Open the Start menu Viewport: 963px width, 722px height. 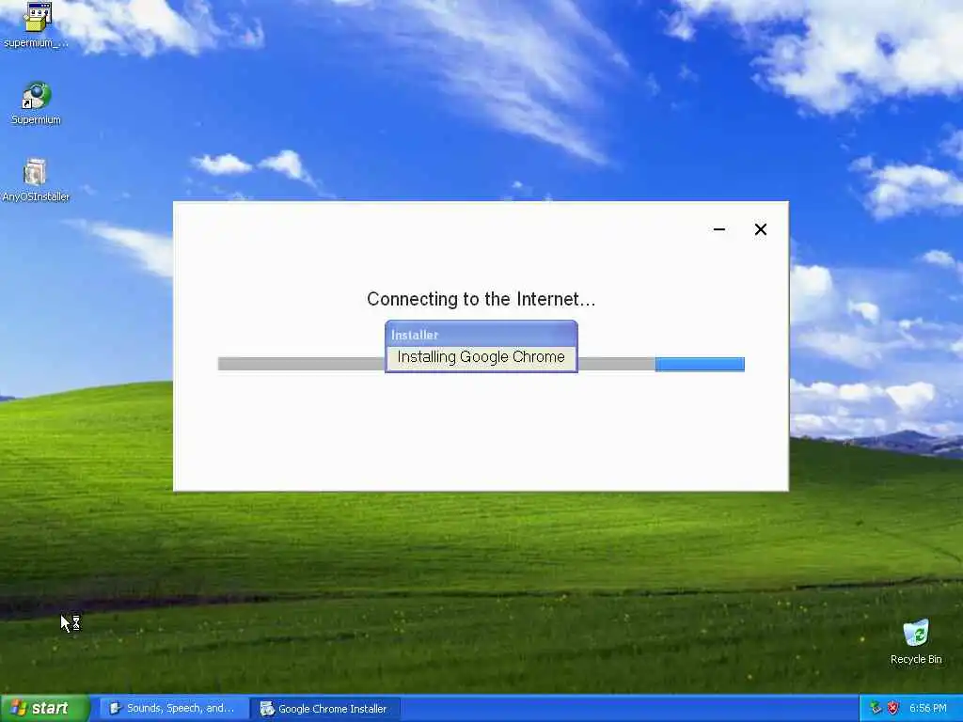(45, 708)
